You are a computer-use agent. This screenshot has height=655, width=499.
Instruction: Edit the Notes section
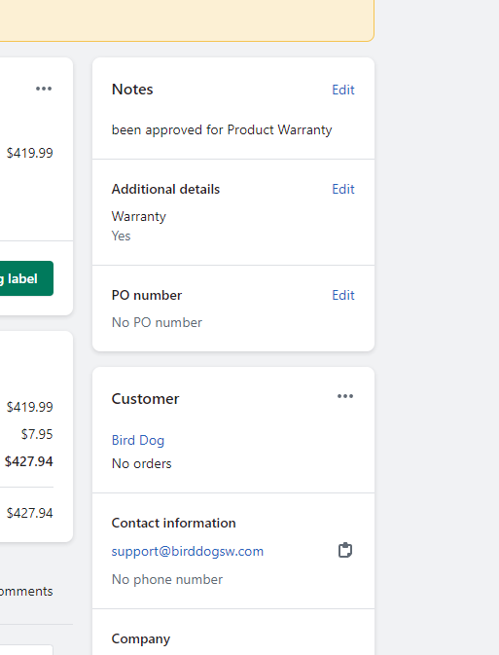point(343,90)
